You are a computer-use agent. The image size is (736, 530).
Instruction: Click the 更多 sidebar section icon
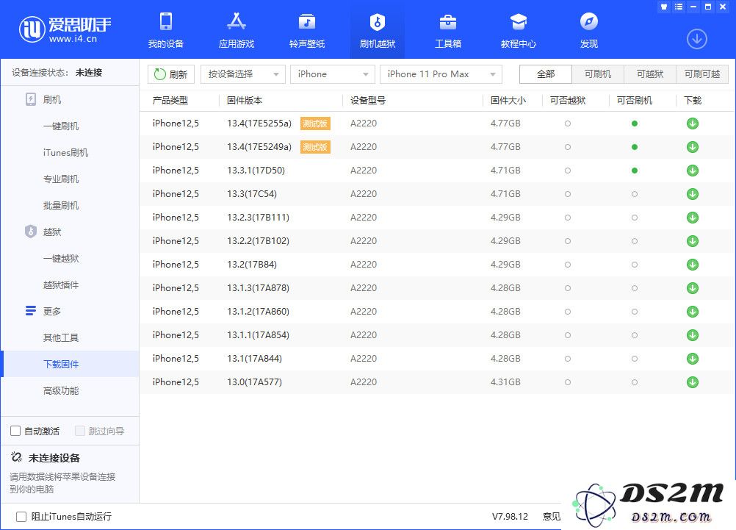(31, 311)
